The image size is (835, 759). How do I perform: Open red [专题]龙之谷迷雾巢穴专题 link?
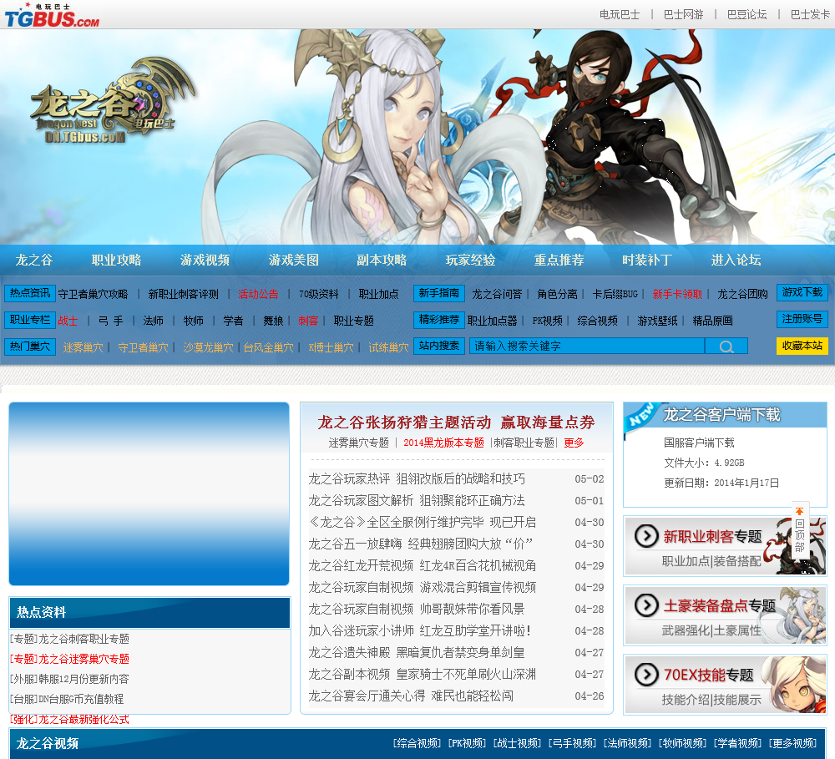[x=70, y=659]
